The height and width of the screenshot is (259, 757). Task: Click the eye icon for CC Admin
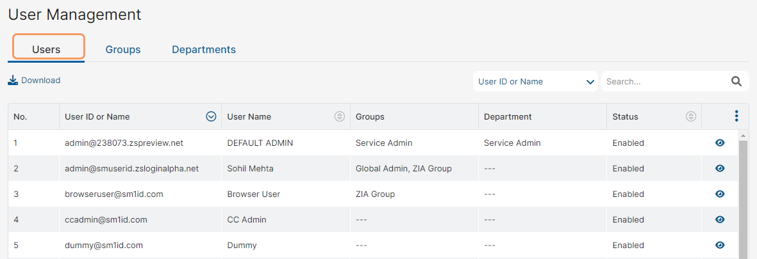point(720,219)
